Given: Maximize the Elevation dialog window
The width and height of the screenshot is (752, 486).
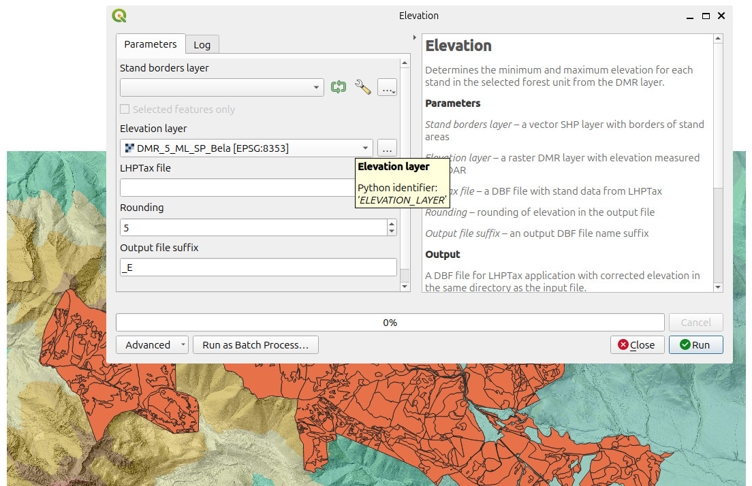Looking at the screenshot, I should (706, 16).
